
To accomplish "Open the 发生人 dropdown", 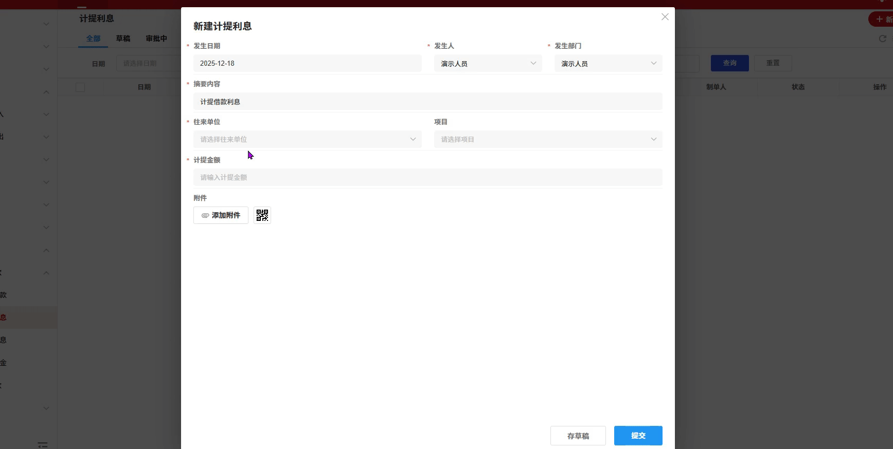I will [x=488, y=64].
